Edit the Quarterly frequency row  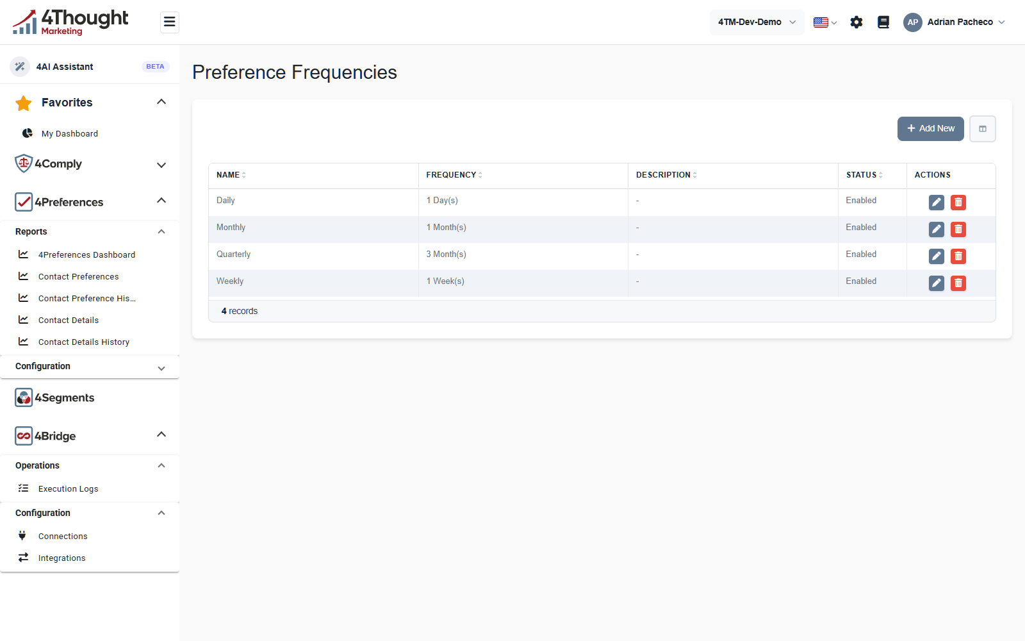click(x=937, y=256)
